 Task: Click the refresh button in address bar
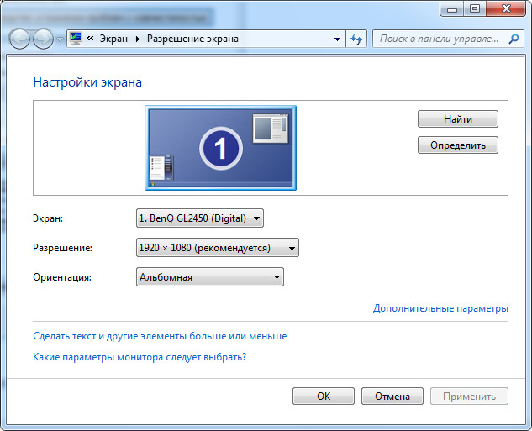pos(356,39)
